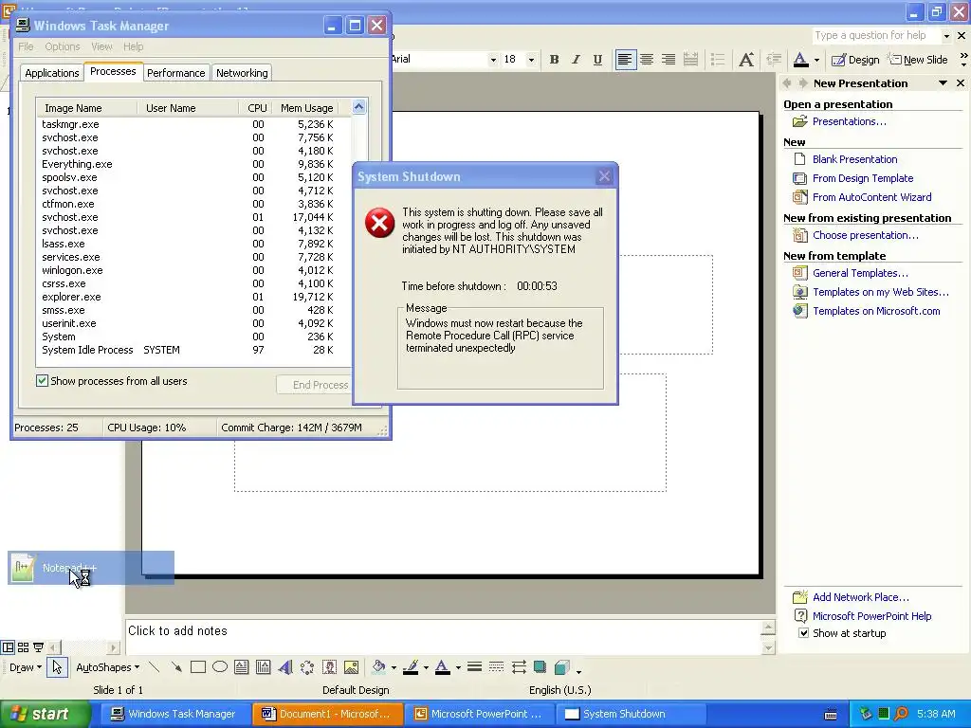Viewport: 971px width, 728px height.
Task: Open the Windows start button
Action: 45,714
